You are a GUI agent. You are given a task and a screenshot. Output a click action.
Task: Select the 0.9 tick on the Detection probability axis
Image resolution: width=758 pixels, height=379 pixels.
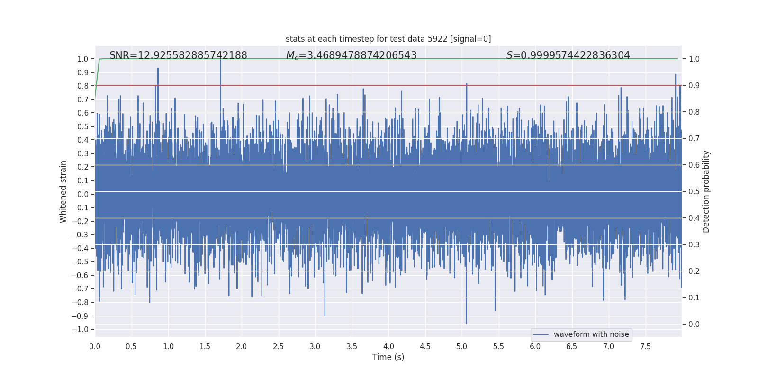pyautogui.click(x=694, y=86)
